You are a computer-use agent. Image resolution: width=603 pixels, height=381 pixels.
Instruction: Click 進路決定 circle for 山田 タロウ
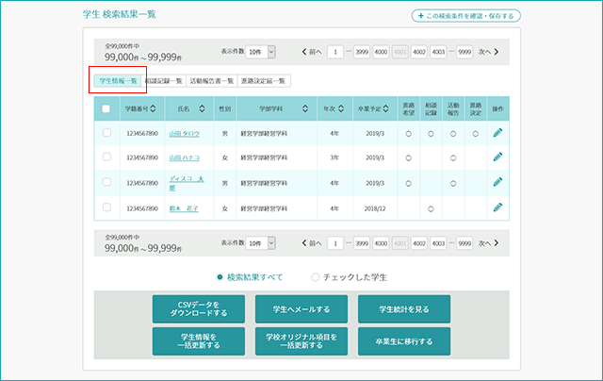[x=476, y=134]
